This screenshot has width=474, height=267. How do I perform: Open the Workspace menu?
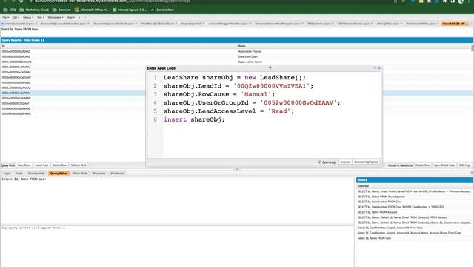point(56,17)
